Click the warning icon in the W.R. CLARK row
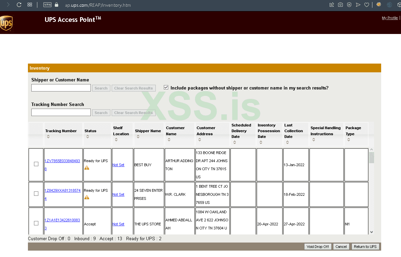Image resolution: width=401 pixels, height=257 pixels. pos(87,197)
